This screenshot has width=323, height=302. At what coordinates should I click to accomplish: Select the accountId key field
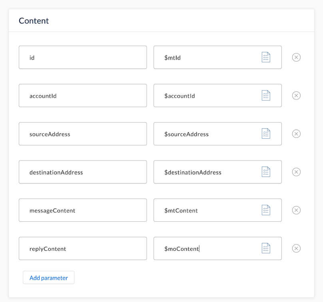(x=83, y=95)
